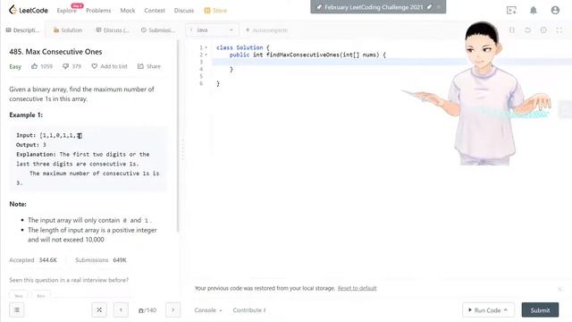This screenshot has width=572, height=322.
Task: Fold code at line 1 arrow
Action: pyautogui.click(x=206, y=47)
